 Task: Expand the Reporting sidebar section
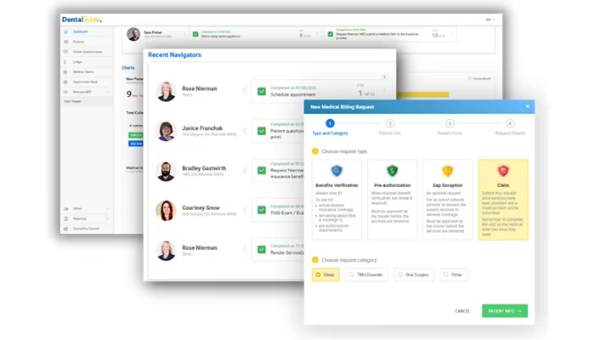tap(87, 219)
